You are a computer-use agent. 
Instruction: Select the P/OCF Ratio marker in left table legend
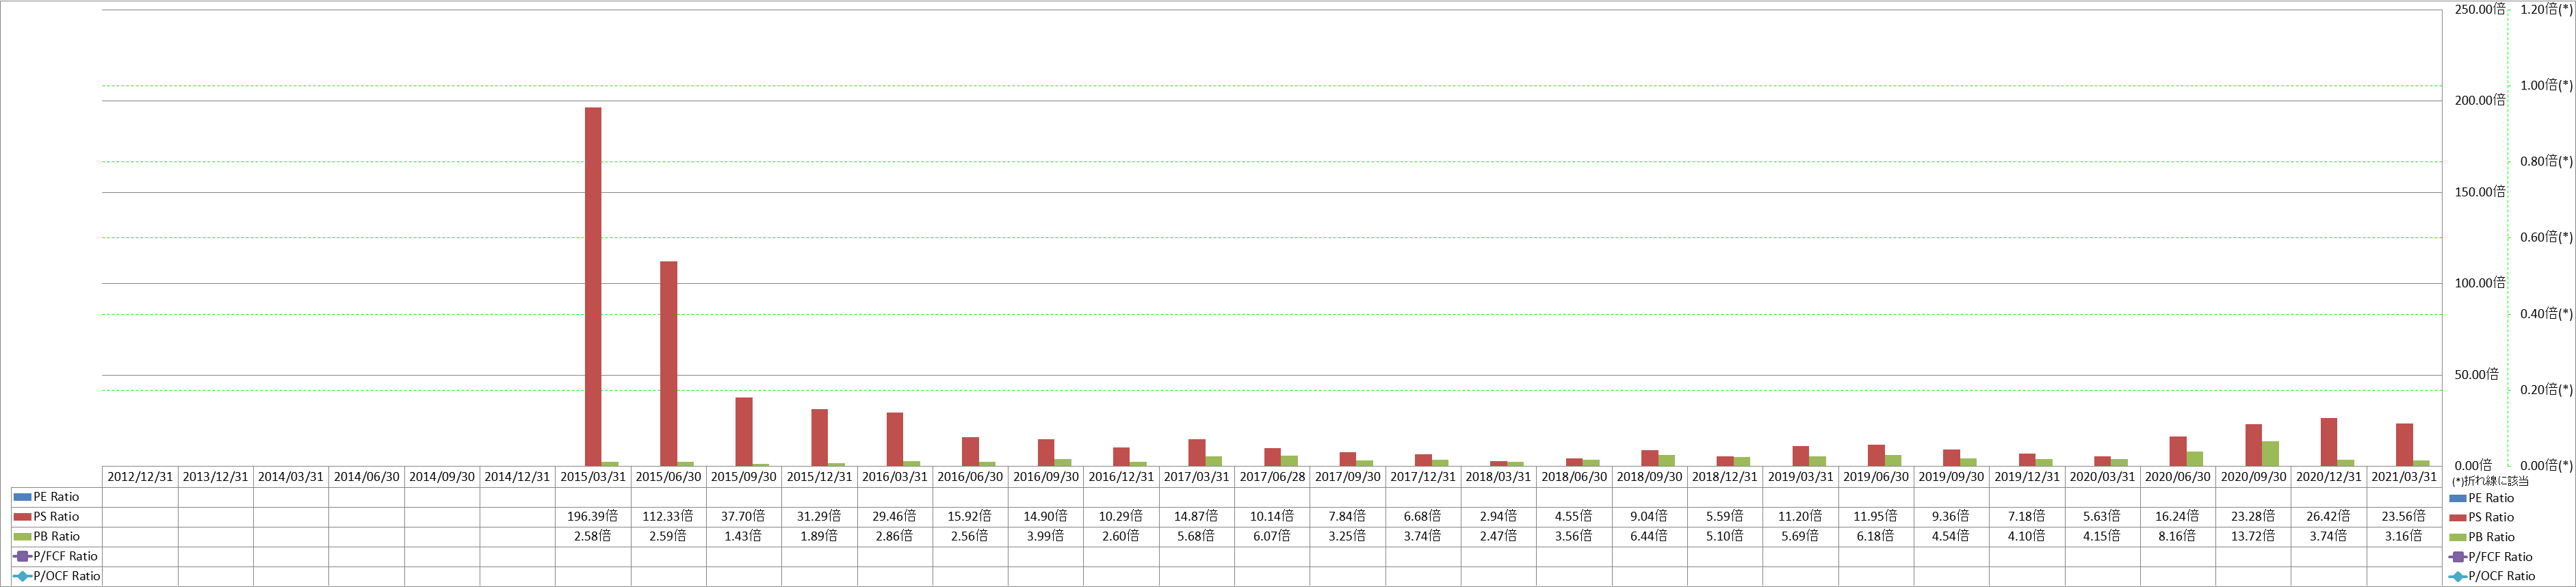coord(22,576)
